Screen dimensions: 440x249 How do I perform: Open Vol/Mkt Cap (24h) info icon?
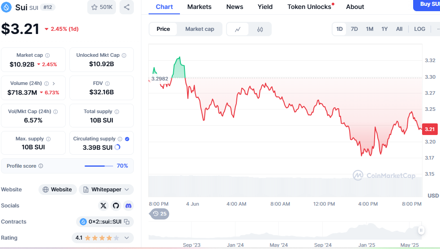(56, 112)
